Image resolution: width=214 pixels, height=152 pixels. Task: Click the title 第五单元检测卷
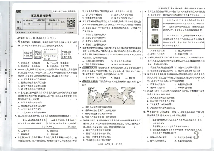click(x=41, y=16)
